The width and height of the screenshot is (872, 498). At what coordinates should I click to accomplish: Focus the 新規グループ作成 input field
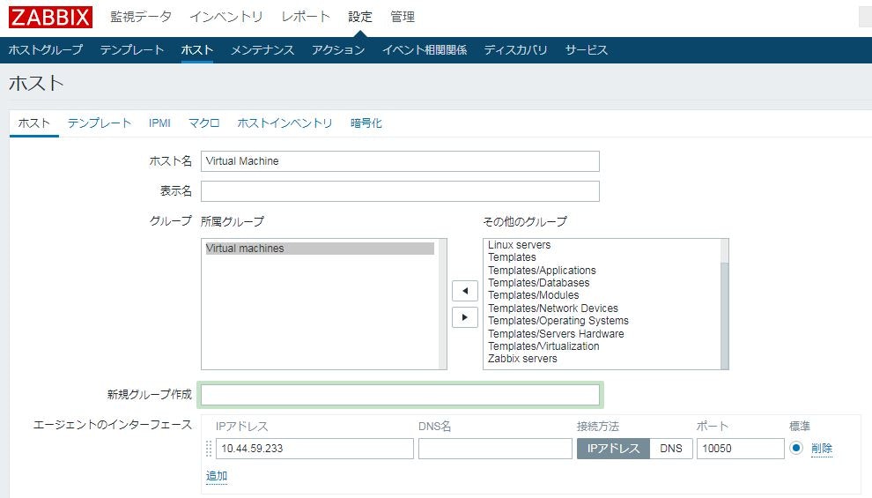click(400, 395)
